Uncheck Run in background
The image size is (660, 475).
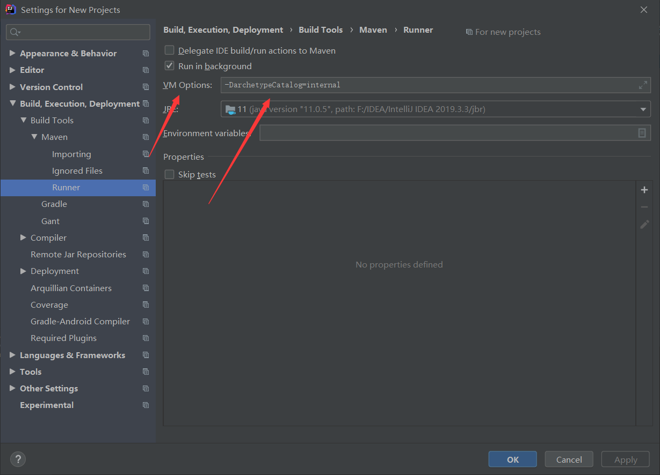coord(170,66)
